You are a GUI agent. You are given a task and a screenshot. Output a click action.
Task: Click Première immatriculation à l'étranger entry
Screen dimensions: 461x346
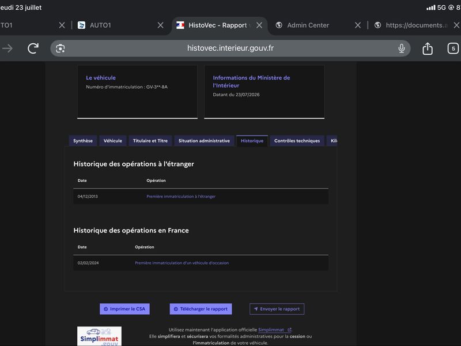click(181, 196)
